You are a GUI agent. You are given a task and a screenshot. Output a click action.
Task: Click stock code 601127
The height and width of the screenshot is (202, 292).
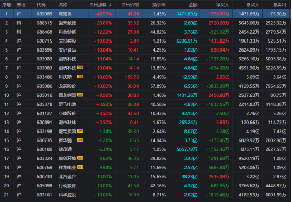(44, 113)
